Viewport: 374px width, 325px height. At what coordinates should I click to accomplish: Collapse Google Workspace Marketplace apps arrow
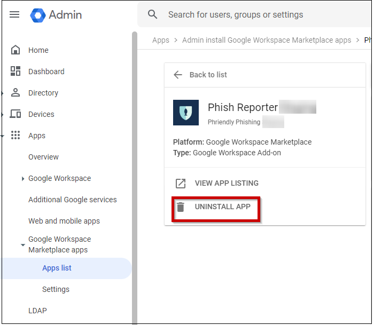[23, 245]
